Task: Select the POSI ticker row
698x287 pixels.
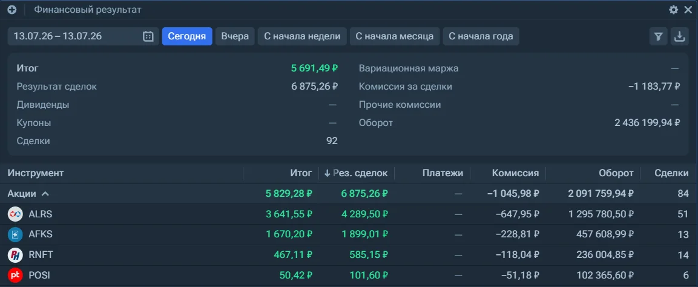Action: point(349,275)
